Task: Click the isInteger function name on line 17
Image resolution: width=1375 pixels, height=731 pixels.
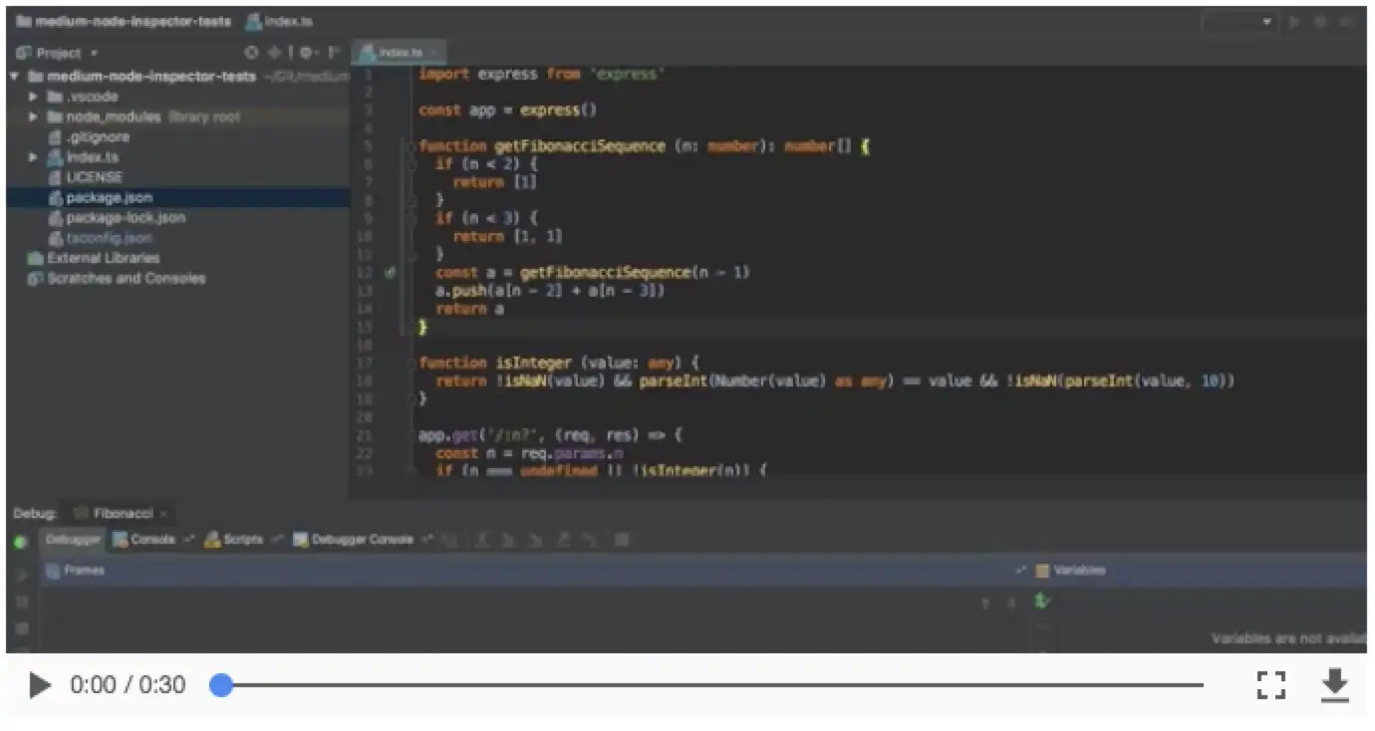Action: (x=533, y=364)
